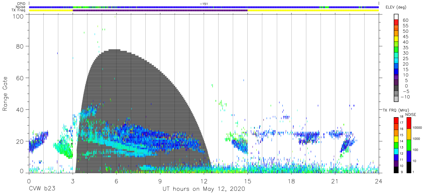Image resolution: width=426 pixels, height=196 pixels.
Task: Click ELEV colorbar label 50
Action: tap(406, 31)
